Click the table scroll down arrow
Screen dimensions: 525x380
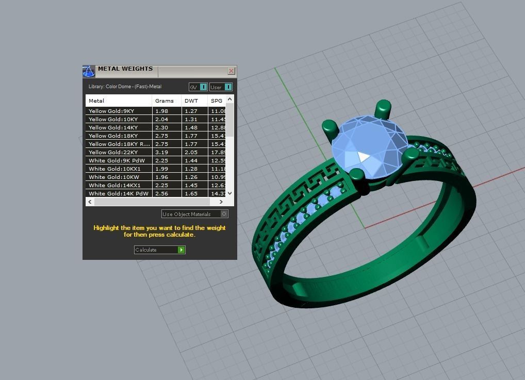pos(229,193)
